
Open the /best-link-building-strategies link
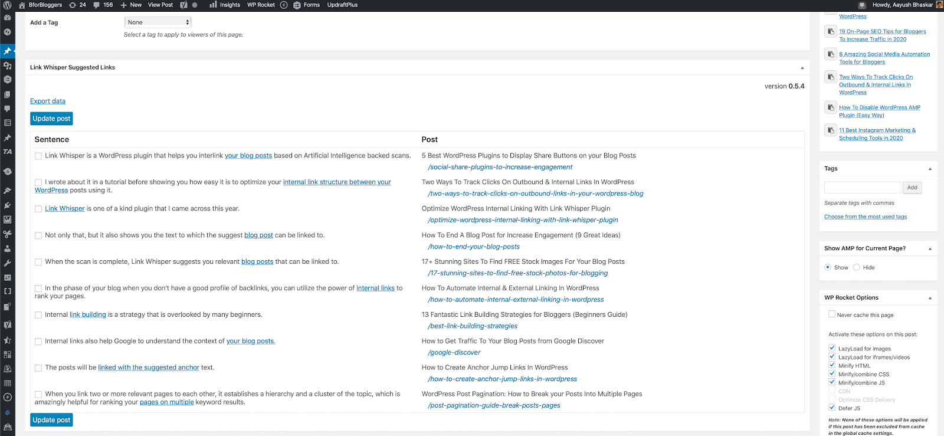[x=473, y=326]
